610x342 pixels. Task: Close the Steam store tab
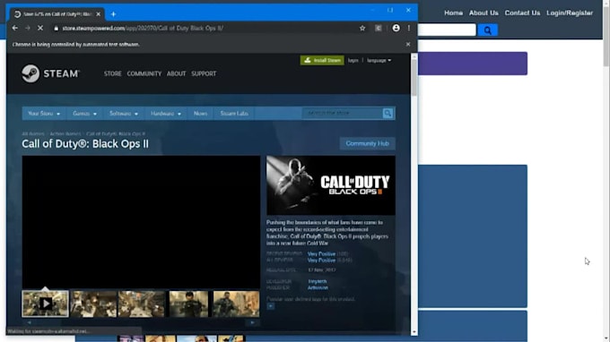(x=99, y=14)
